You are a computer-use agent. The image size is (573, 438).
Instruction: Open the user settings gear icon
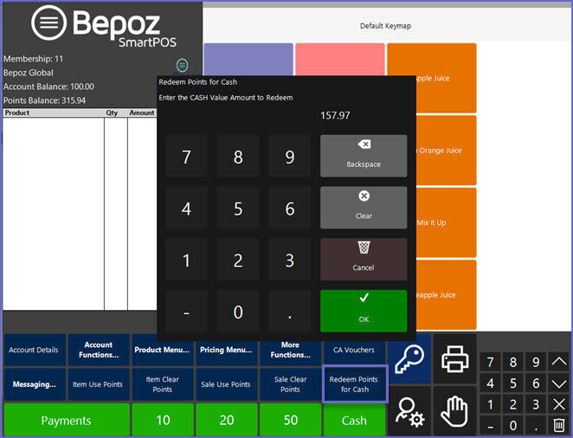click(409, 410)
